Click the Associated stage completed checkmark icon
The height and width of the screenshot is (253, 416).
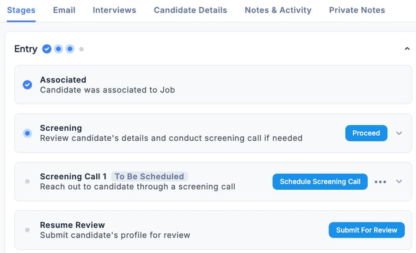[x=27, y=85]
